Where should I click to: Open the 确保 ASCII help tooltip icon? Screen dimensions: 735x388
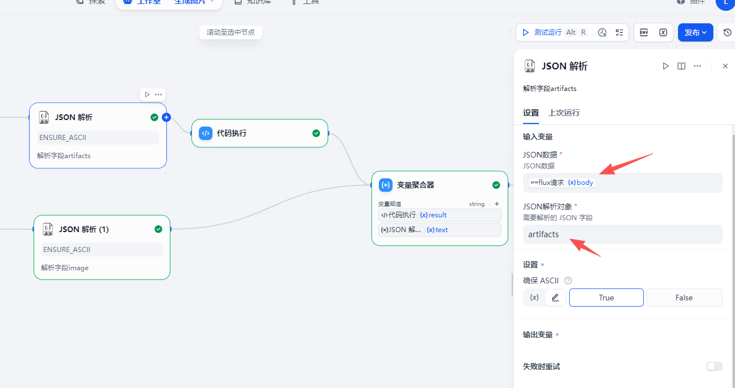coord(567,280)
